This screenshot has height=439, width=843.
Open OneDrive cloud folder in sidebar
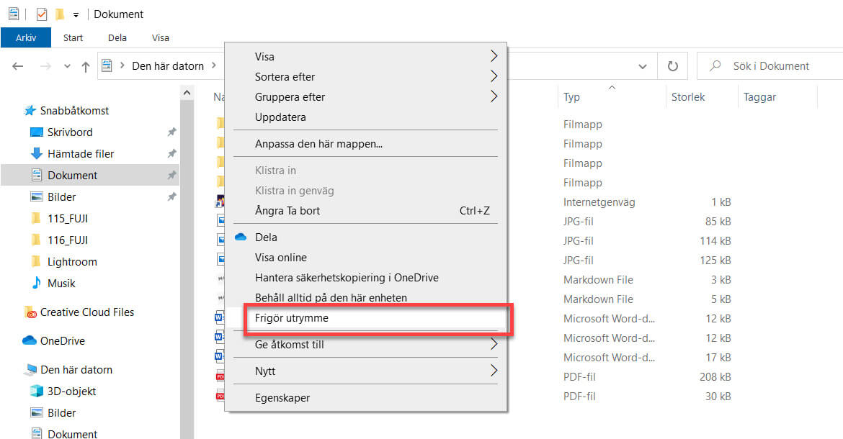pos(61,341)
